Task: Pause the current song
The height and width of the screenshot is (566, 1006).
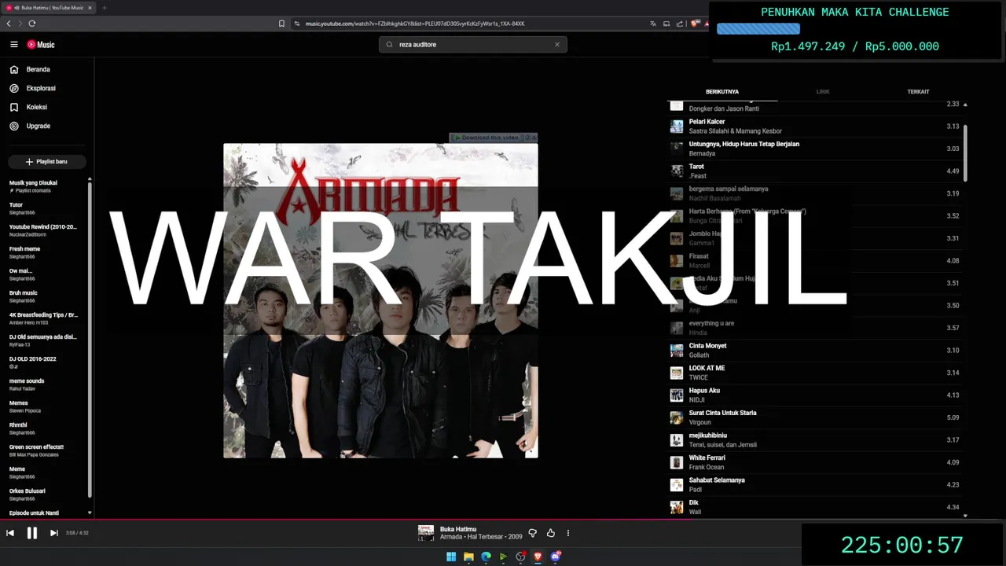Action: point(32,533)
